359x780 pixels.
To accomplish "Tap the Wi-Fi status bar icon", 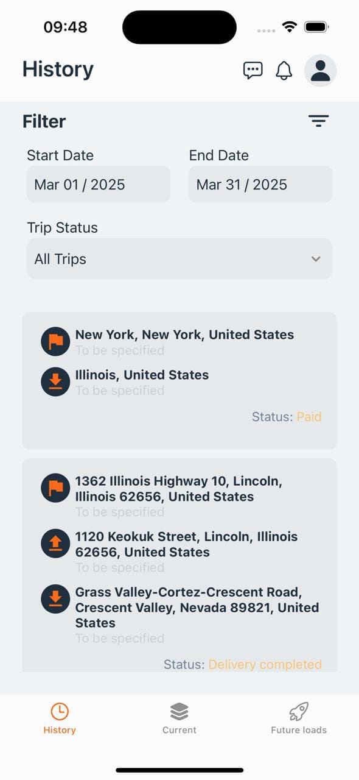I will pyautogui.click(x=290, y=27).
